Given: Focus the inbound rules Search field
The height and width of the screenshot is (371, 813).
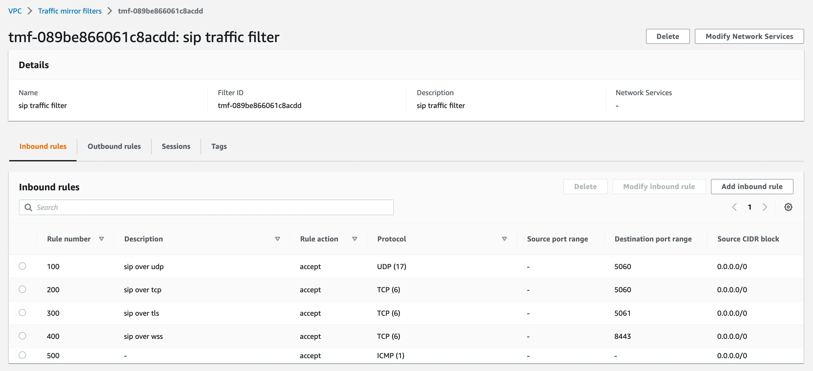Looking at the screenshot, I should tap(206, 207).
